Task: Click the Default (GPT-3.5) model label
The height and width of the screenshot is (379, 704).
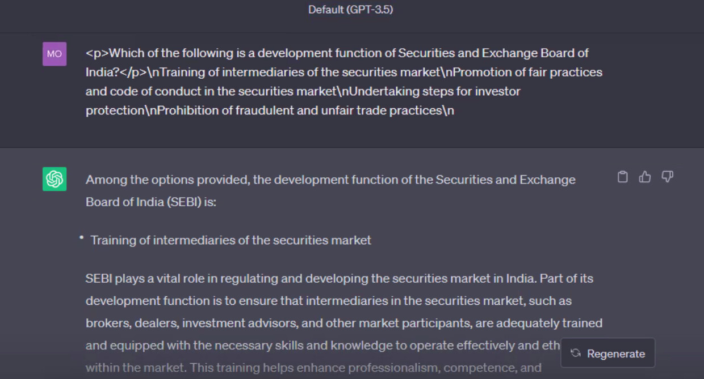Action: (350, 10)
